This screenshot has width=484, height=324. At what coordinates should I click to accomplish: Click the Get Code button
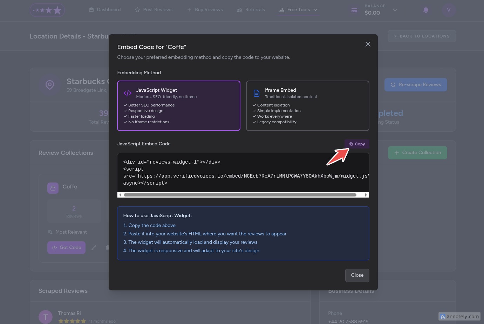66,248
